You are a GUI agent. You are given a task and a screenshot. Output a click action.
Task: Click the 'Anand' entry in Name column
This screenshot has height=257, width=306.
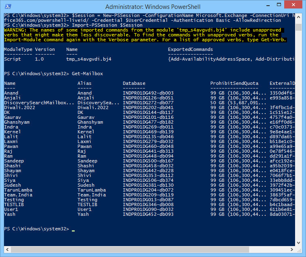(x=11, y=93)
